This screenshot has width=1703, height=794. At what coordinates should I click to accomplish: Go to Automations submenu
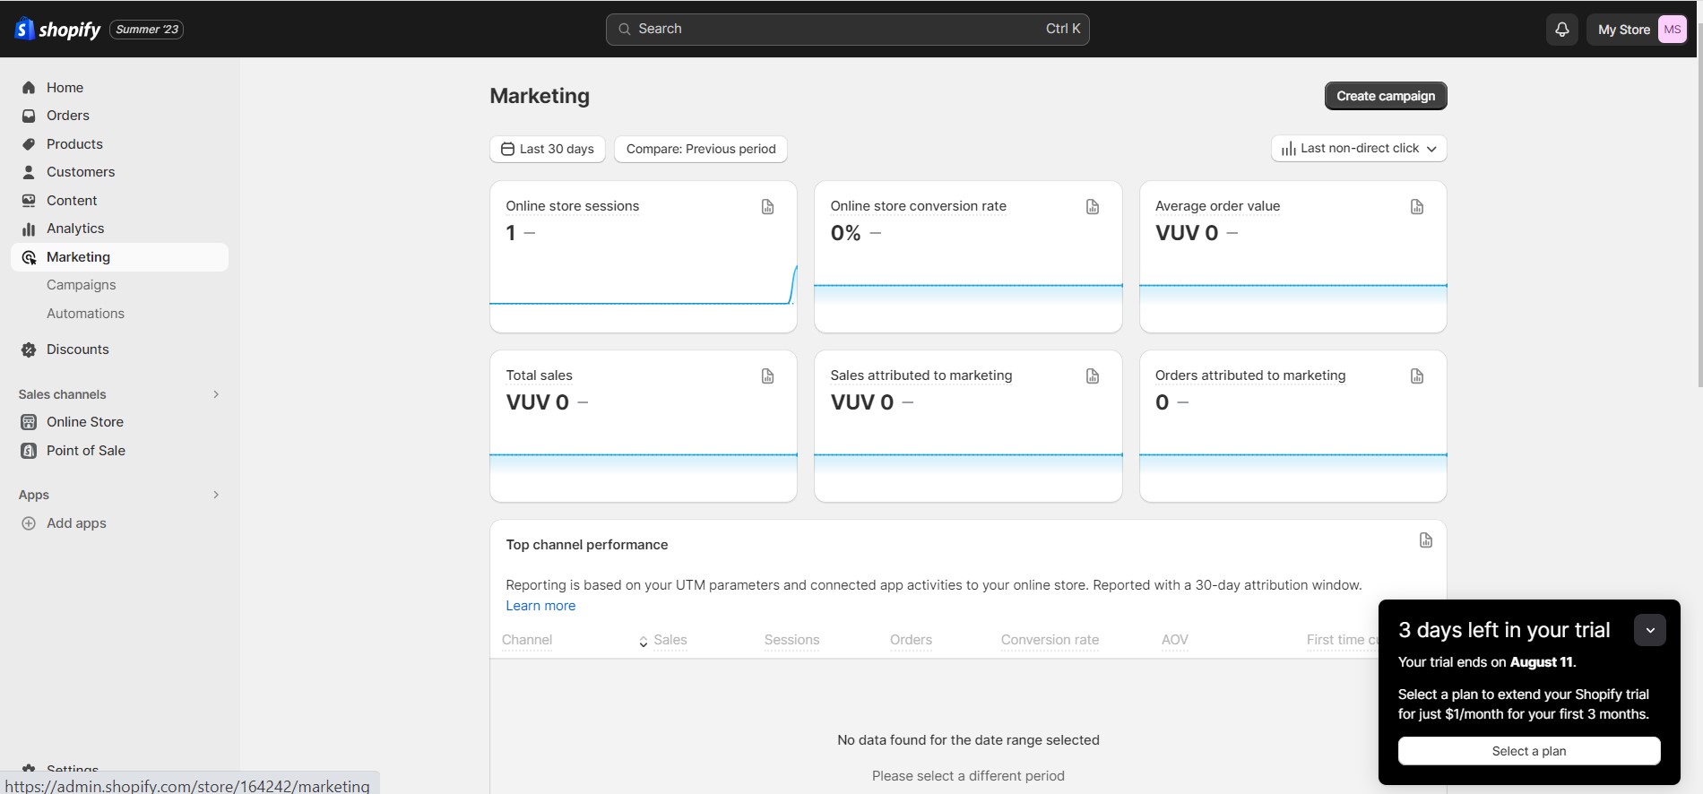click(85, 314)
